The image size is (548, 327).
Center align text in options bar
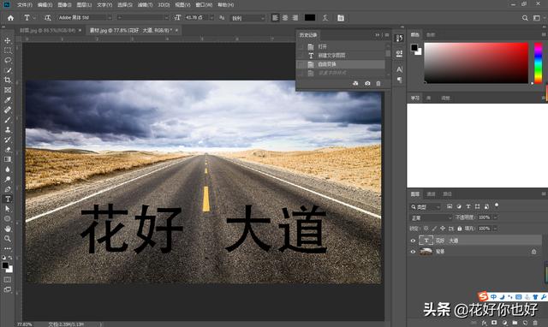[285, 17]
